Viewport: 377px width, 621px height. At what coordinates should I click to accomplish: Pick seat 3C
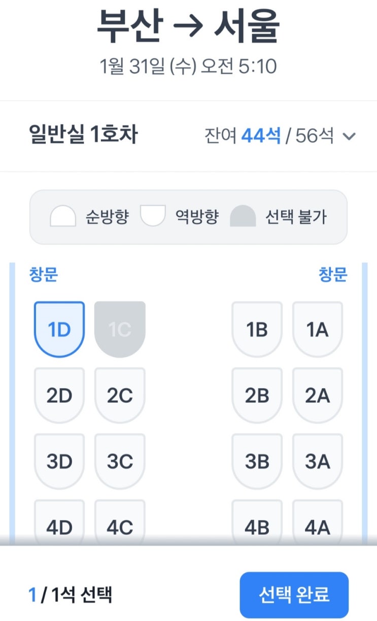(x=120, y=462)
